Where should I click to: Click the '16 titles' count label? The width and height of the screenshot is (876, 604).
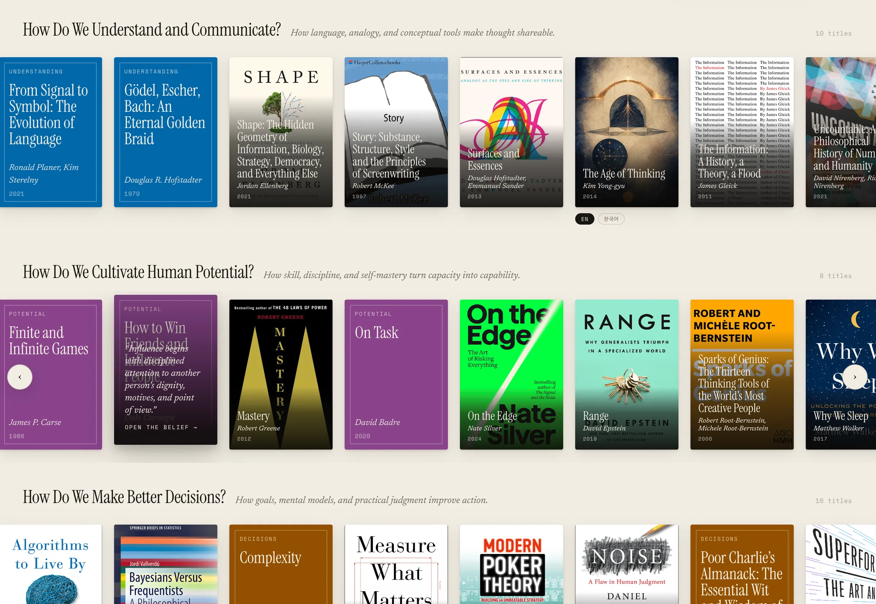pyautogui.click(x=833, y=501)
